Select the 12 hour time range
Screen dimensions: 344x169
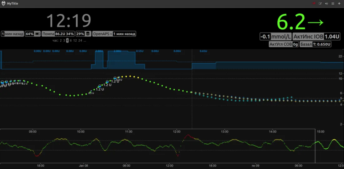[75, 41]
